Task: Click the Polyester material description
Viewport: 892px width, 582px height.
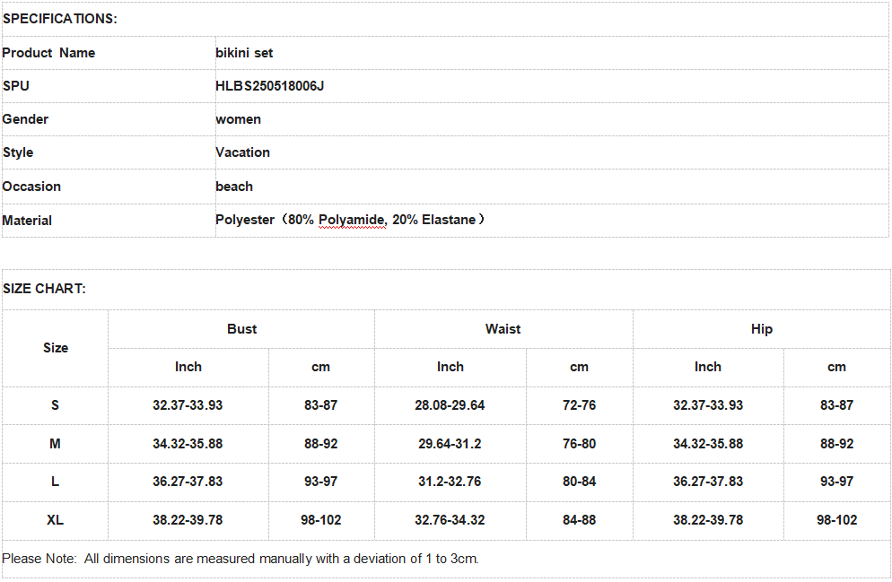Action: coord(350,220)
